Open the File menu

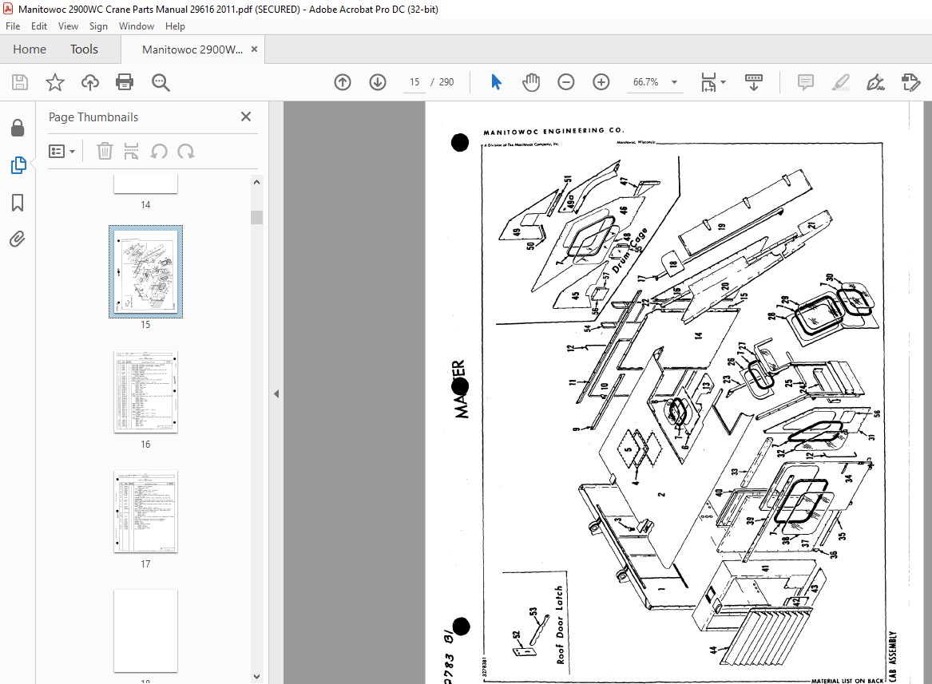coord(13,26)
